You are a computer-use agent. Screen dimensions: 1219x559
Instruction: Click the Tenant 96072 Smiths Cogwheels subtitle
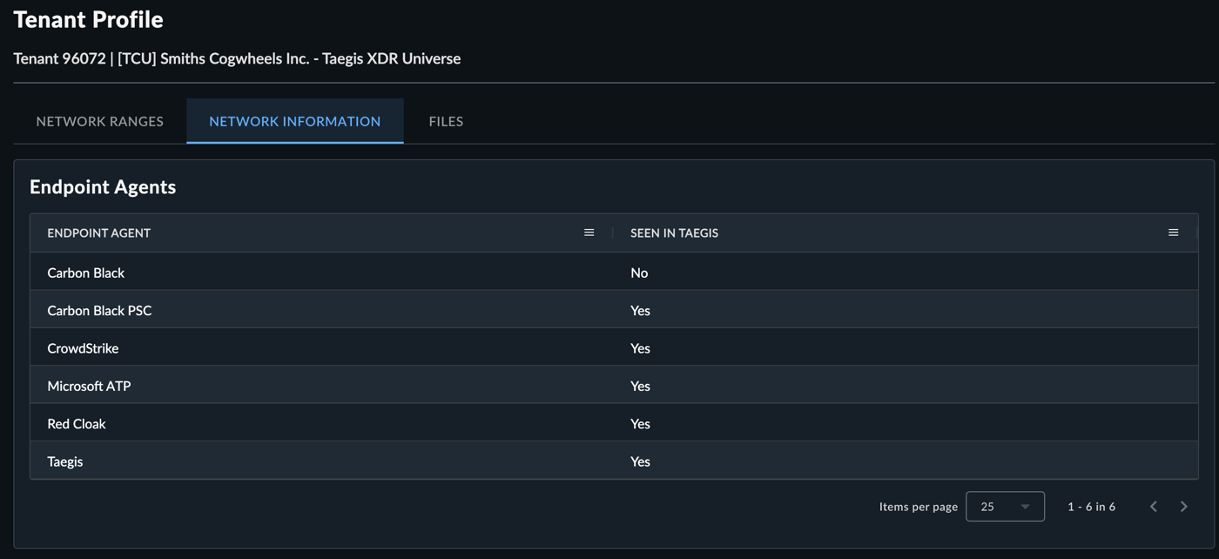point(237,58)
